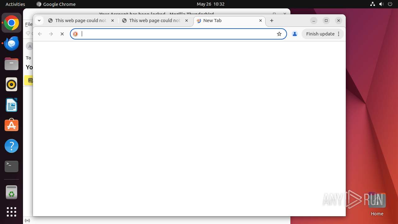
Task: Switch to the second 'This web page could not' tab
Action: point(155,21)
